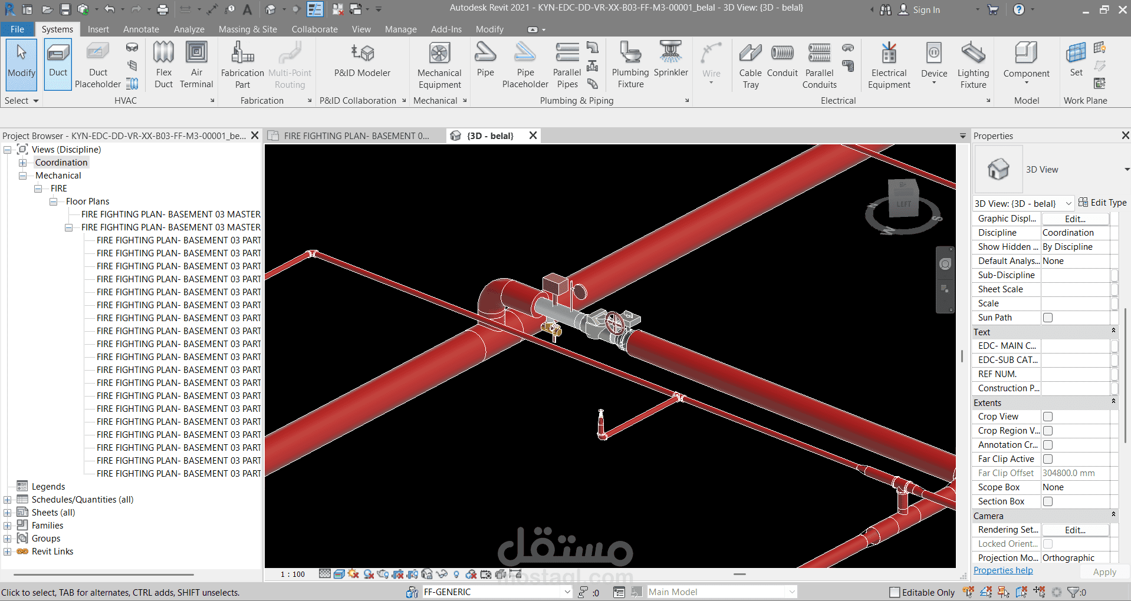Click the ViewCube in the 3D view
Screen dimensions: 1131x601
(903, 200)
